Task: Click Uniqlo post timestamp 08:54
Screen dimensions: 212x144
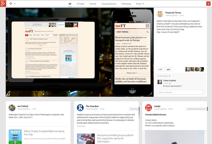Action: pos(170,109)
